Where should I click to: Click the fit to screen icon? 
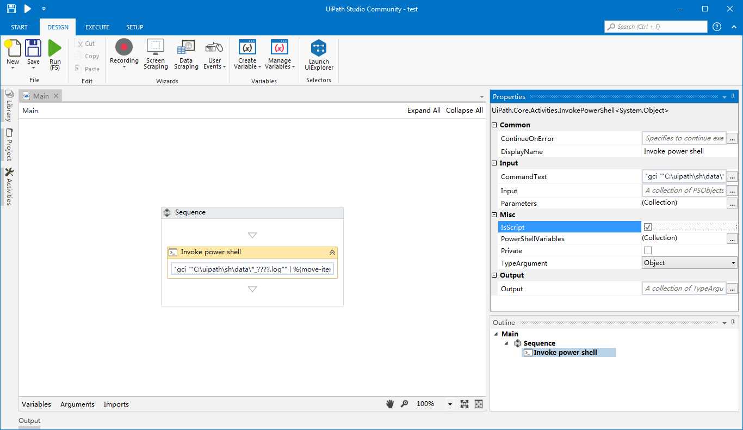(x=465, y=404)
